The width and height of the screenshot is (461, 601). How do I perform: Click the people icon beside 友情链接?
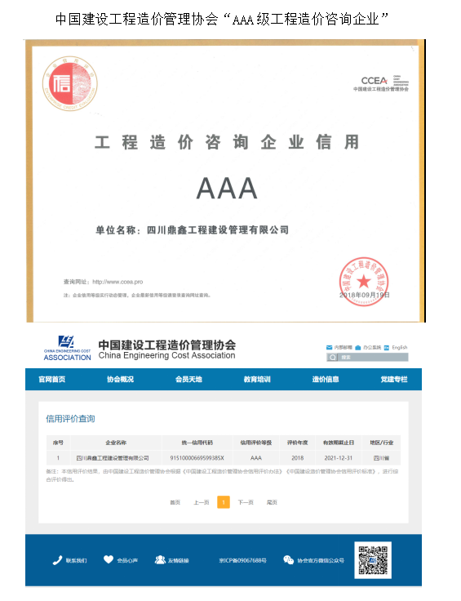click(x=160, y=559)
